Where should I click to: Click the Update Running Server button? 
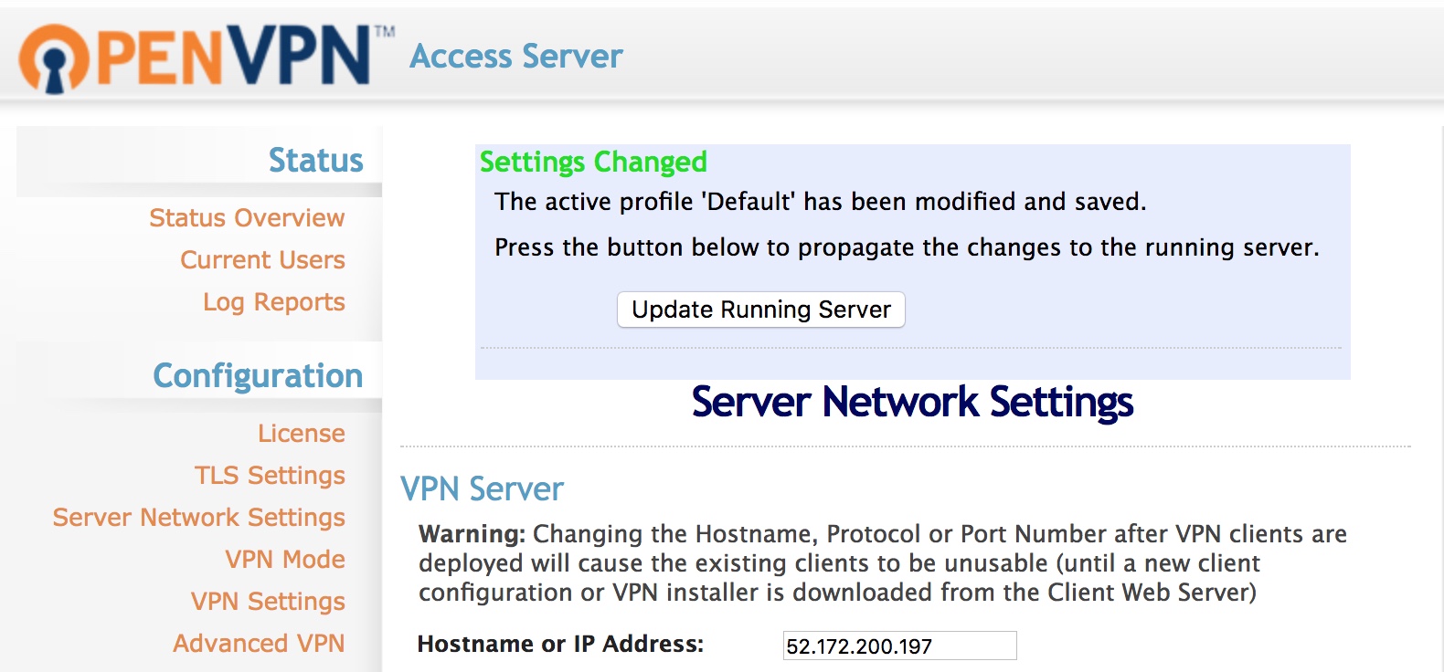[x=760, y=310]
